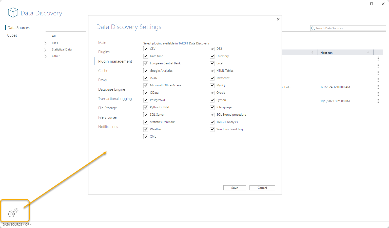Open settings via the gears icon
The height and width of the screenshot is (228, 389).
point(13,213)
